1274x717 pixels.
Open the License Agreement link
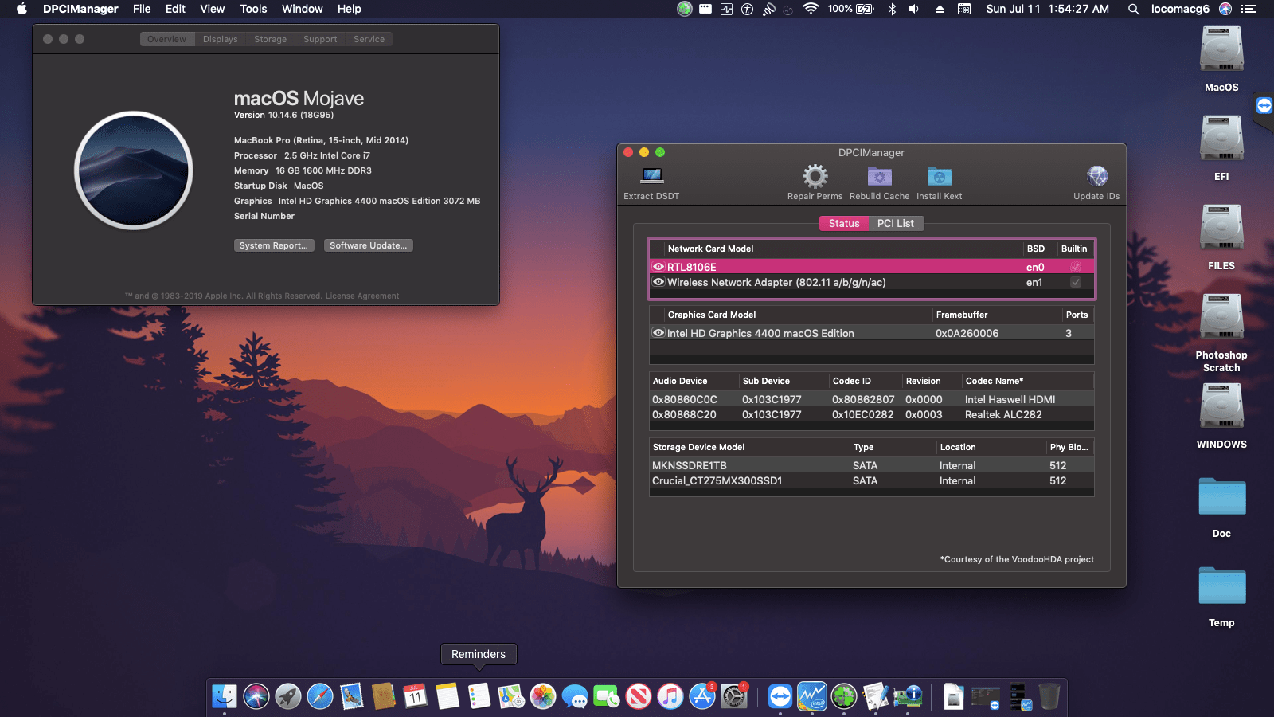(x=362, y=296)
